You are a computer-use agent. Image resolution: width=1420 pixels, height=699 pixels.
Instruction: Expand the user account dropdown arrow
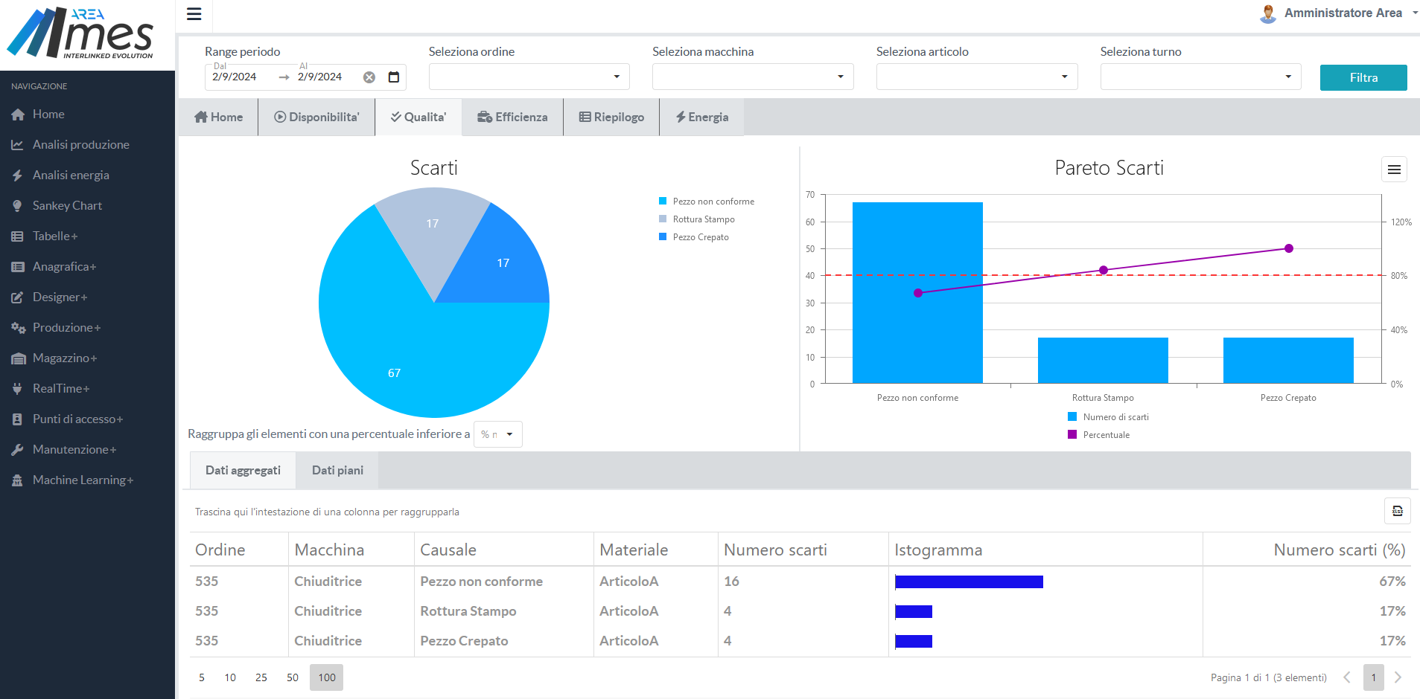pyautogui.click(x=1415, y=13)
